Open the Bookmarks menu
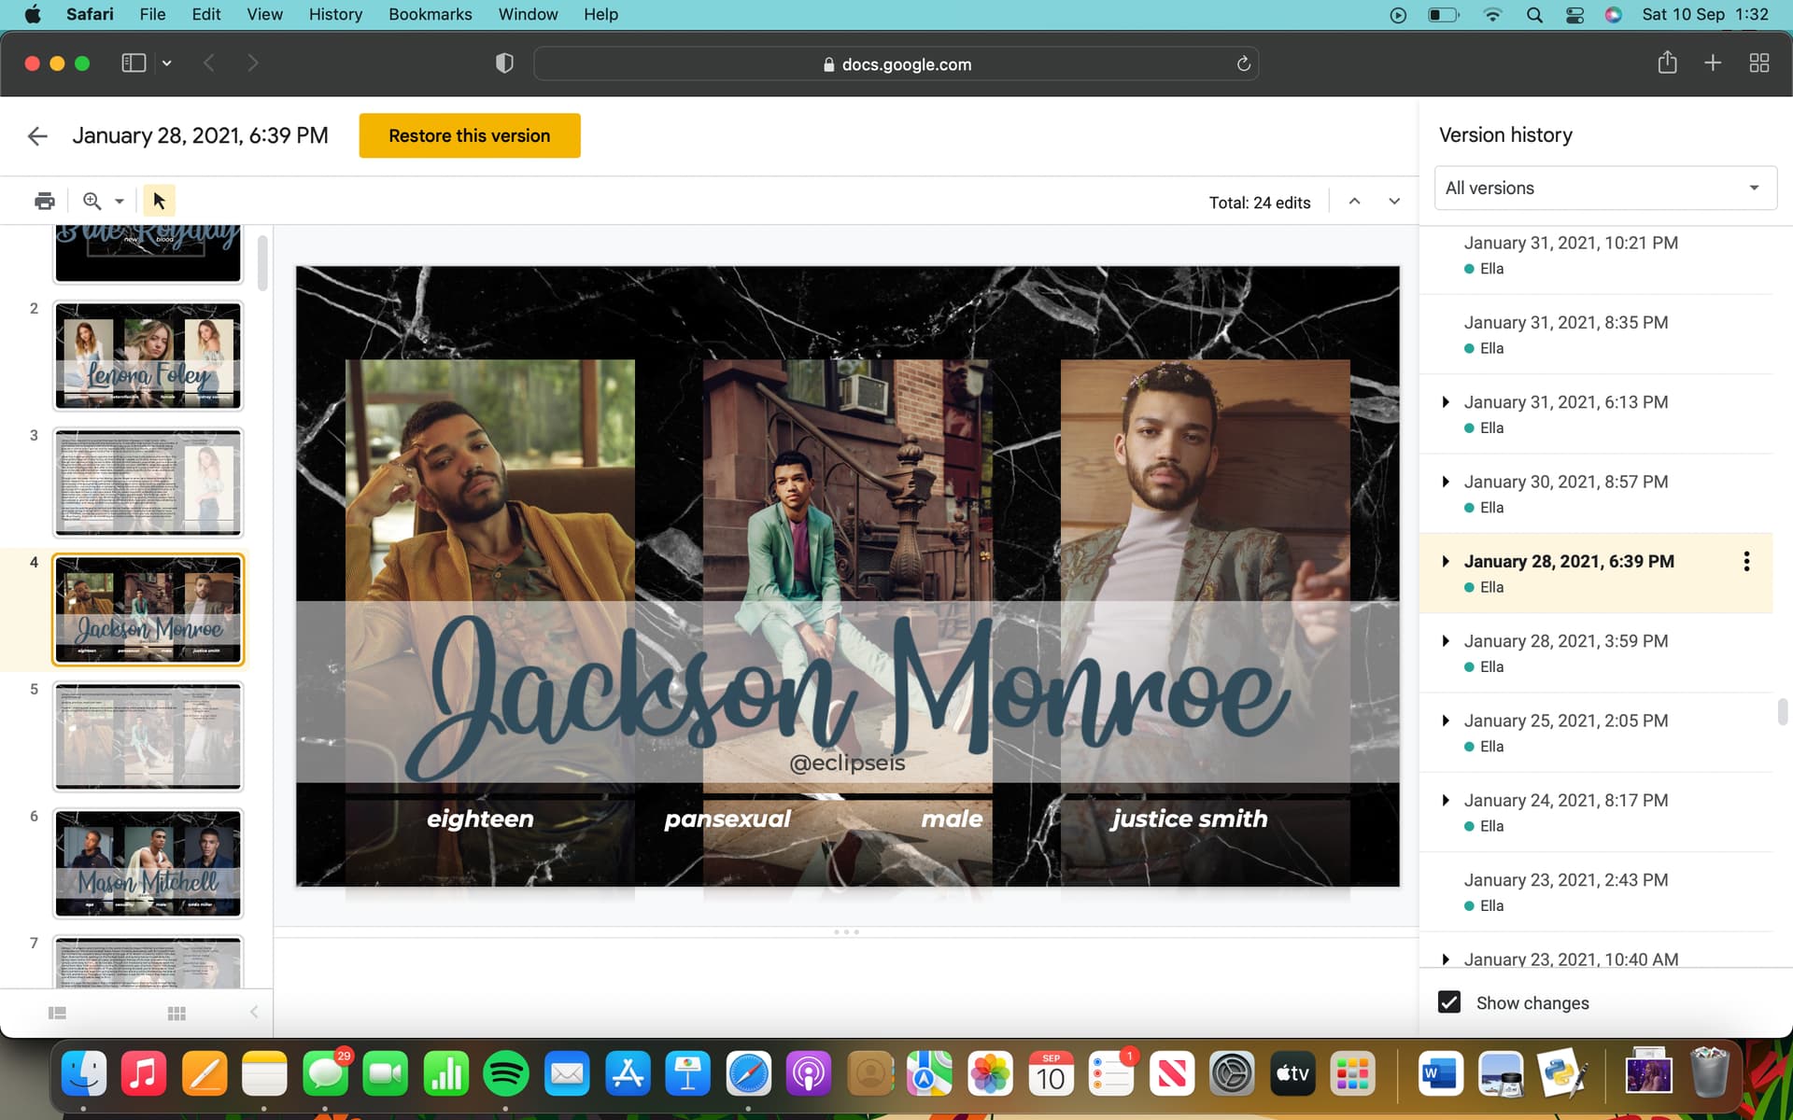 [x=431, y=14]
